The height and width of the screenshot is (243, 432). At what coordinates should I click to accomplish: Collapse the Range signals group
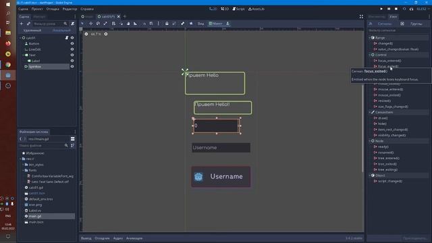coord(370,38)
